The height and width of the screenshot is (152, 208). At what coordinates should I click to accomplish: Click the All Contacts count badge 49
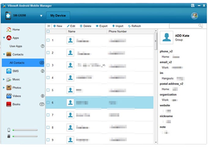(x=42, y=63)
